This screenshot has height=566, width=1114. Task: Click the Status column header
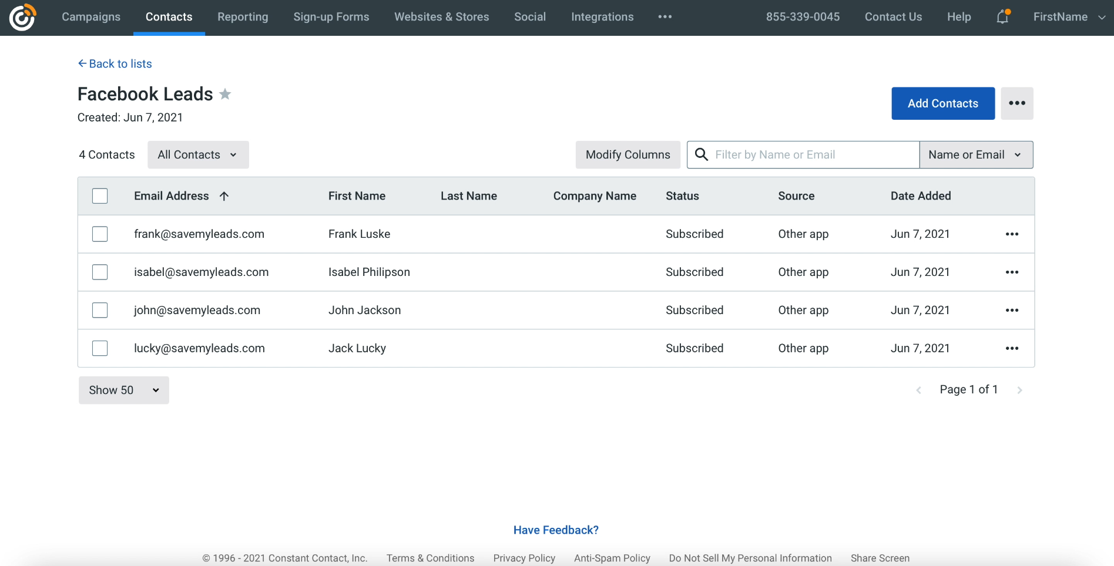682,196
